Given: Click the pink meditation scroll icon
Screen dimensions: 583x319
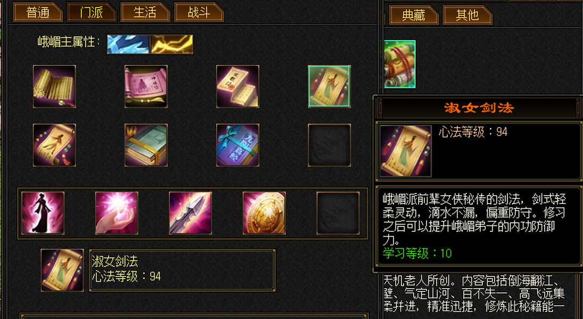Looking at the screenshot, I should pyautogui.click(x=146, y=87).
